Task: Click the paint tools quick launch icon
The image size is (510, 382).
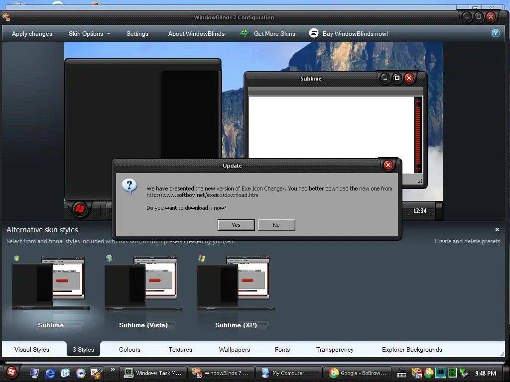Action: coord(96,373)
